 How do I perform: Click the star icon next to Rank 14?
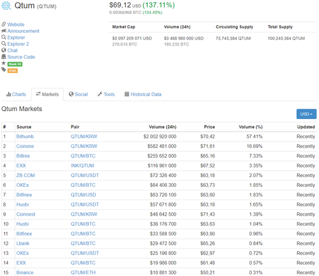click(3, 63)
